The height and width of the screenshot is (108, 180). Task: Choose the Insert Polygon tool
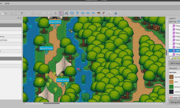(88, 13)
